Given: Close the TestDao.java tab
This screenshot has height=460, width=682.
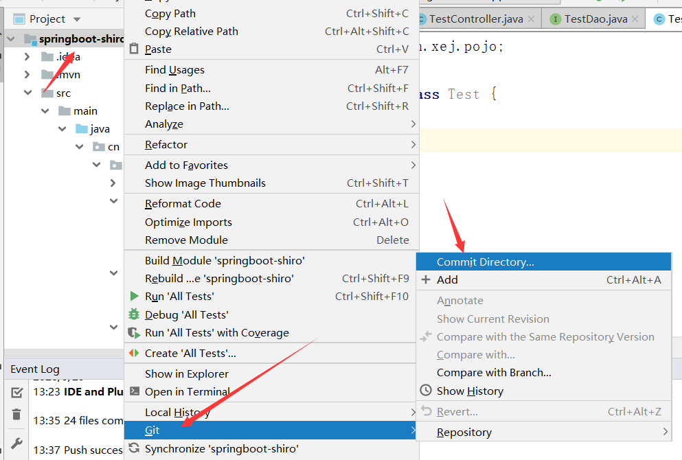Looking at the screenshot, I should tap(635, 19).
